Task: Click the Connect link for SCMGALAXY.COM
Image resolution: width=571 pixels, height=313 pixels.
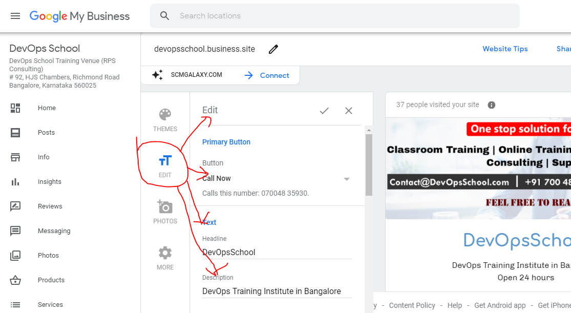Action: pos(267,75)
